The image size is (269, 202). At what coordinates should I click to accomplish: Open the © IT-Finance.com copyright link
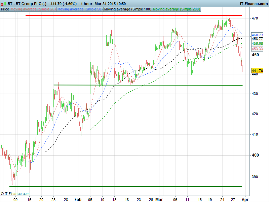point(15,194)
